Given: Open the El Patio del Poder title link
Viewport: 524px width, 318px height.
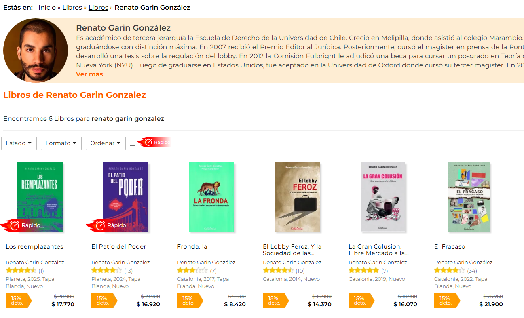Looking at the screenshot, I should coord(118,246).
